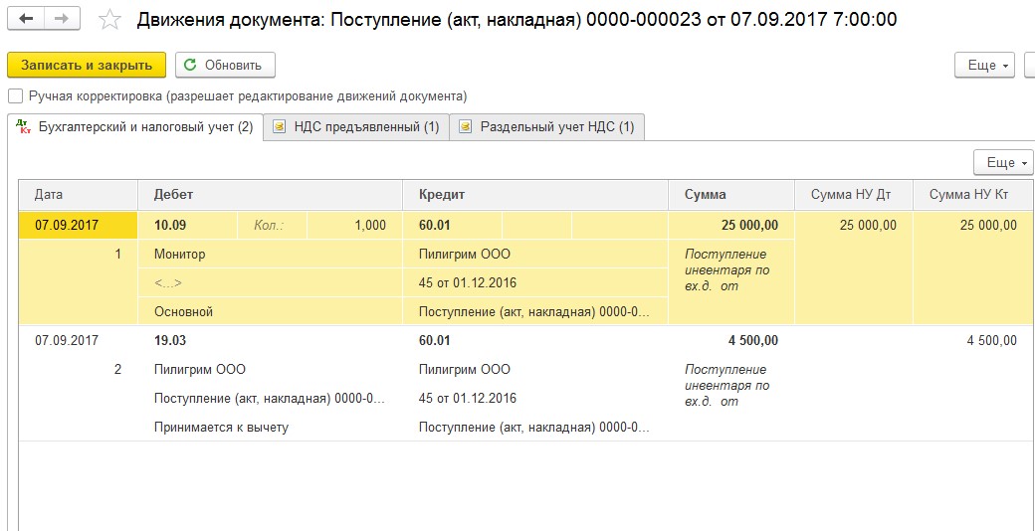Select debit account 19.03 cell

click(171, 340)
